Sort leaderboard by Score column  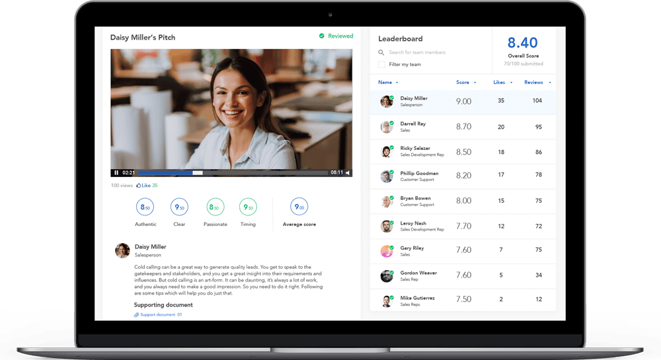[465, 83]
